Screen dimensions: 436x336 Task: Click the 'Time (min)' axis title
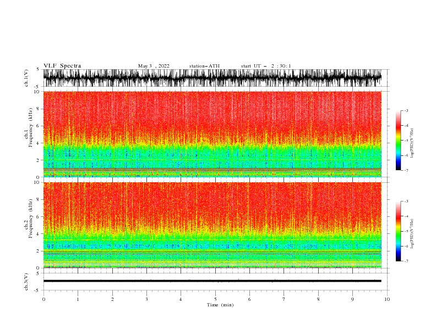coord(220,305)
